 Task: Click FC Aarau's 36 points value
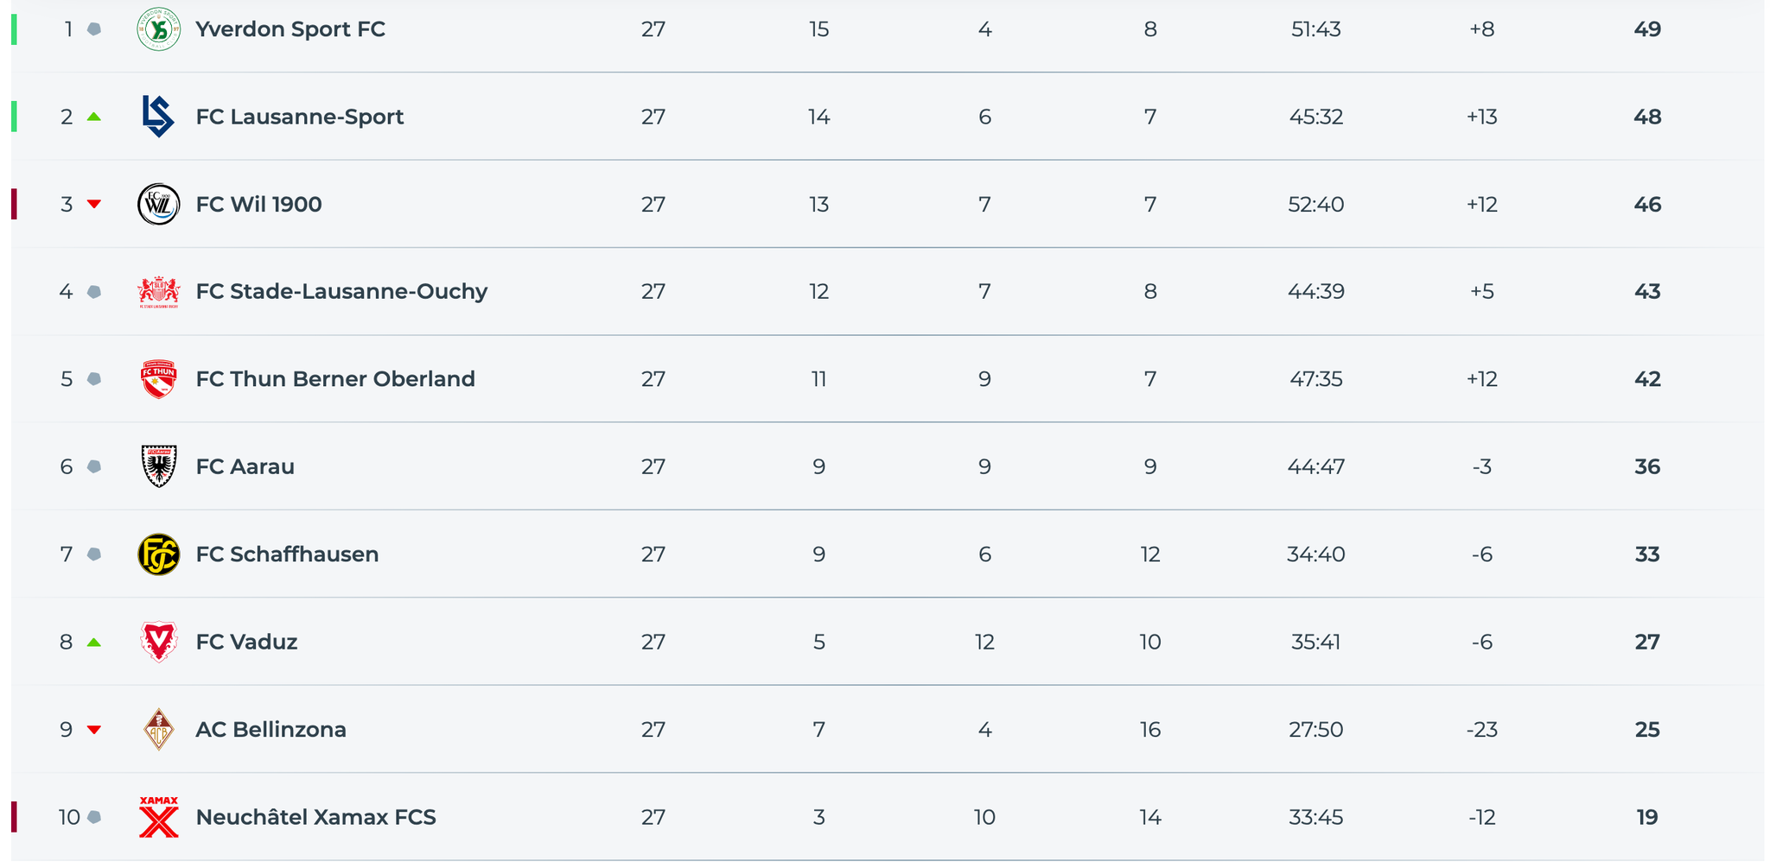[1646, 466]
